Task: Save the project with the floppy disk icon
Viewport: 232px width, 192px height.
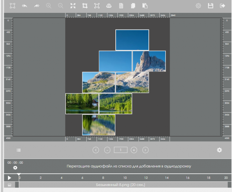Action: tap(210, 6)
